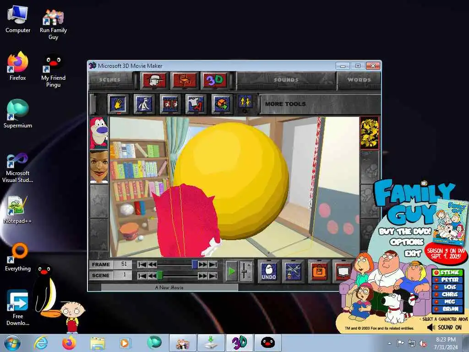Select the yellow hand compose tool
This screenshot has width=469, height=352.
[118, 104]
